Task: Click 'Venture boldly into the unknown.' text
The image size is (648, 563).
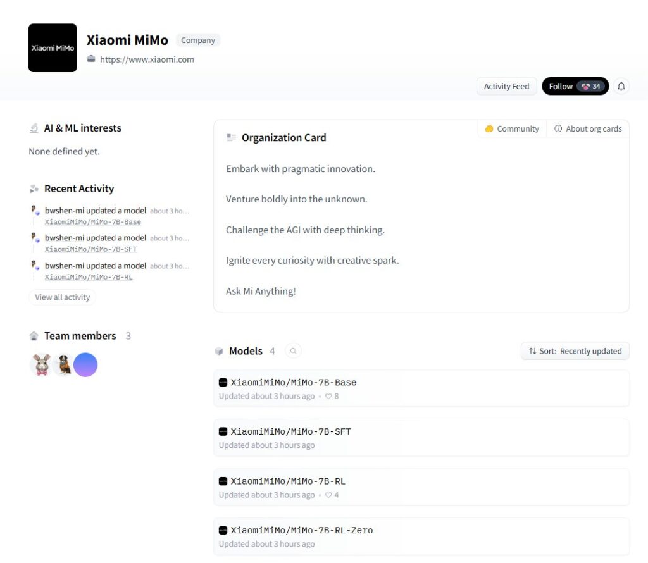Action: (x=296, y=199)
